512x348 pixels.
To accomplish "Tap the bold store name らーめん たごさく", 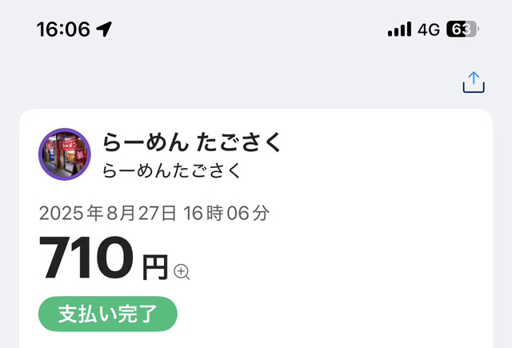I will point(192,142).
